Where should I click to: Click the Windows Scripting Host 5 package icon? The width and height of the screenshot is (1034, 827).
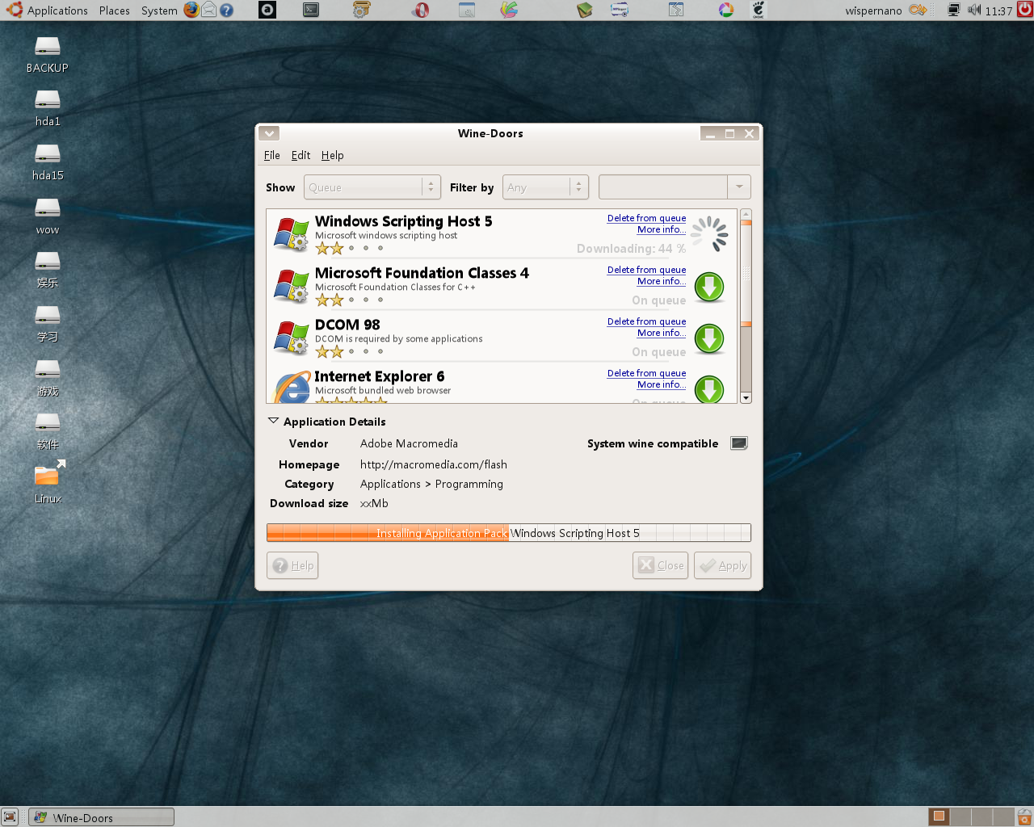pyautogui.click(x=291, y=234)
